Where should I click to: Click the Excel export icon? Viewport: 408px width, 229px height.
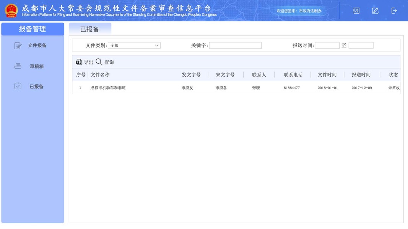(x=79, y=62)
